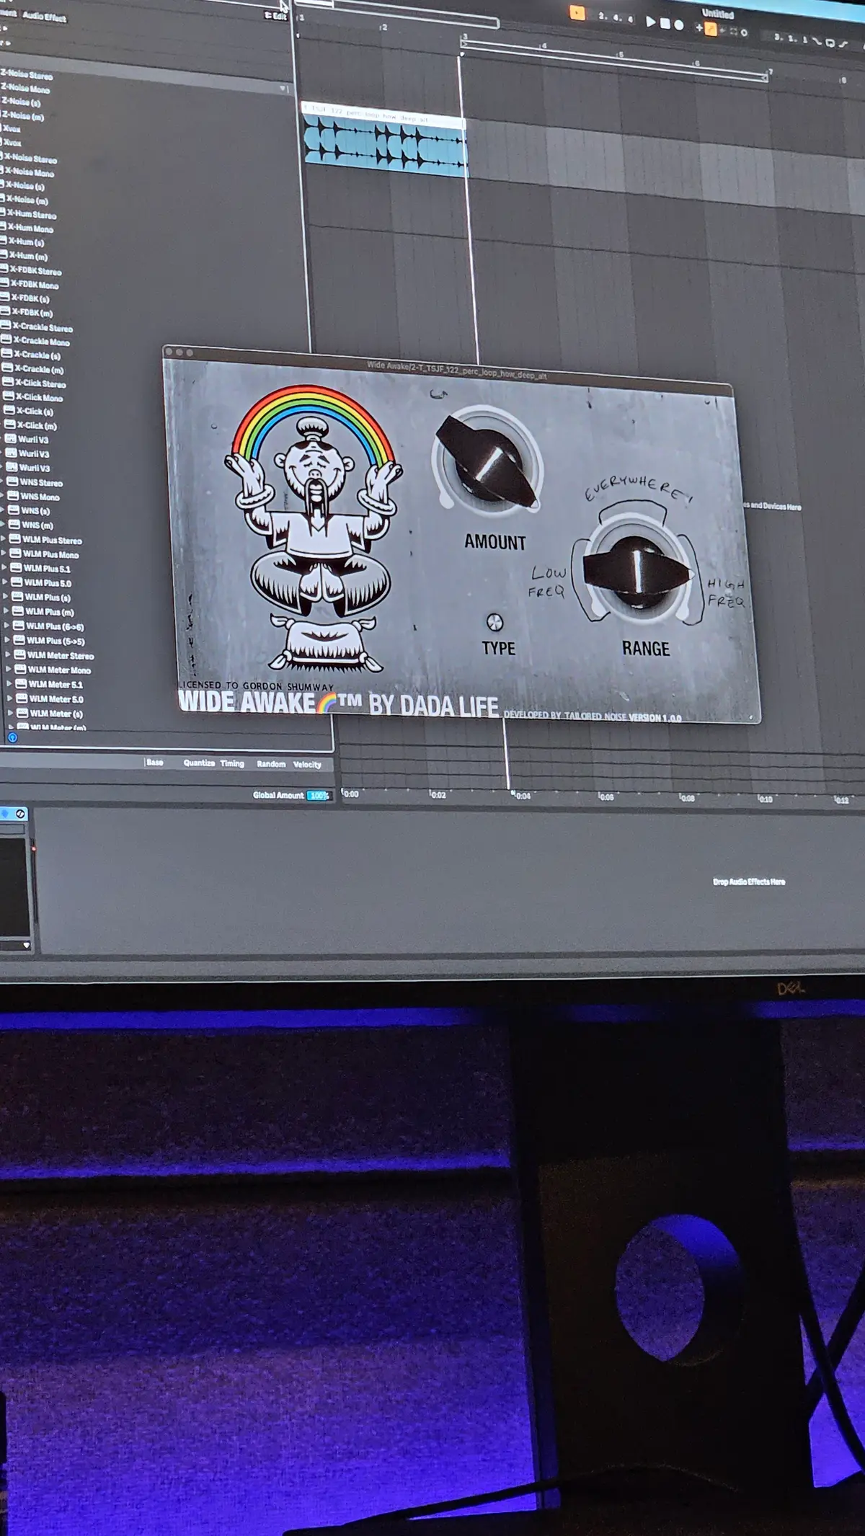Stop playback with the Stop button
The width and height of the screenshot is (865, 1536).
pyautogui.click(x=665, y=23)
